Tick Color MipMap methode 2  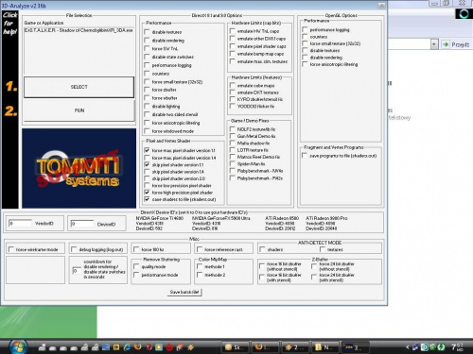(200, 275)
